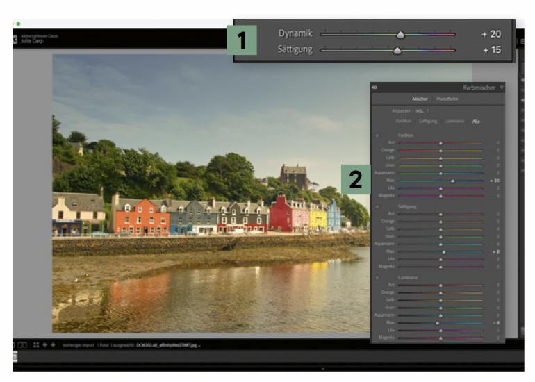Toggle the Farbmischer panel eye switch
535x382 pixels.
coord(374,88)
